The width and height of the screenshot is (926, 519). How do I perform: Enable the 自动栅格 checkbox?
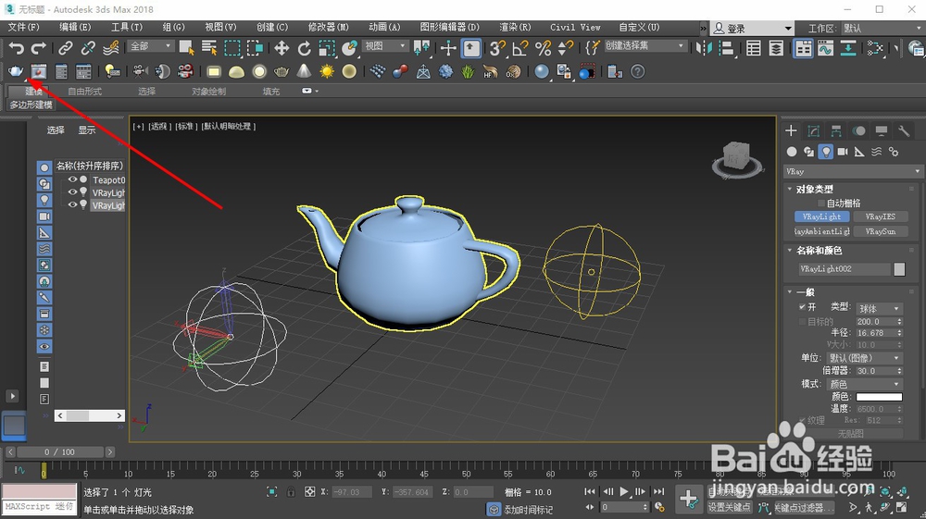click(820, 203)
